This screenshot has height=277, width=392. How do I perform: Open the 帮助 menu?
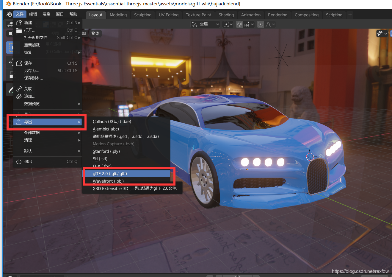click(x=73, y=14)
